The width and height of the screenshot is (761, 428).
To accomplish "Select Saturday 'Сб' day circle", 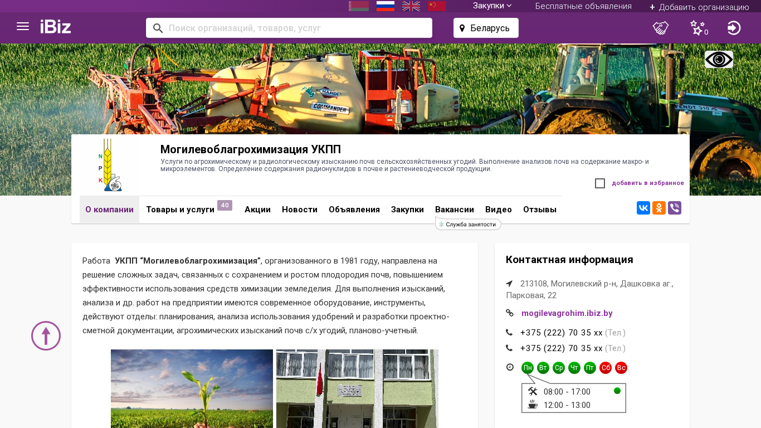I will tap(606, 368).
